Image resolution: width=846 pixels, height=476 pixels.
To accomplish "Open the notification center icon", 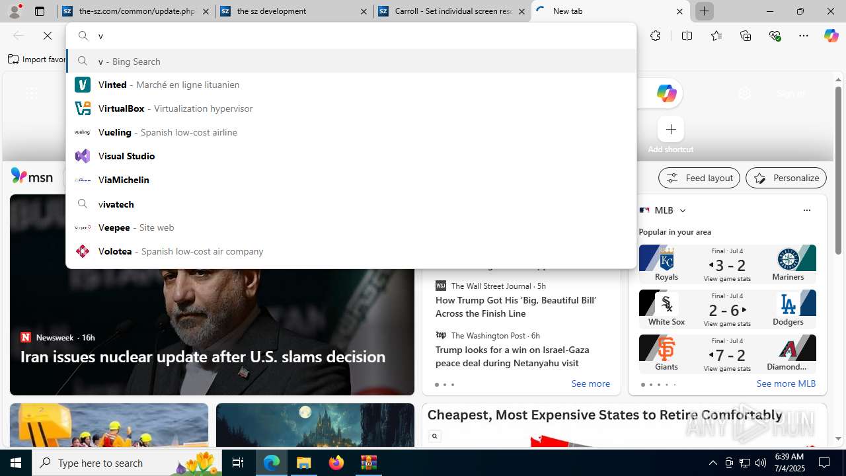I will click(824, 463).
